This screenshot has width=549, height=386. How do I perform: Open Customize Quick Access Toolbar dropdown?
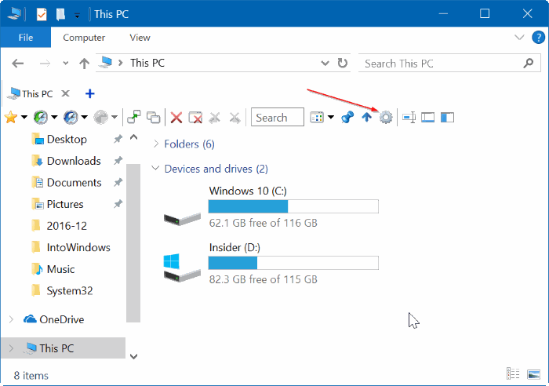click(x=77, y=16)
